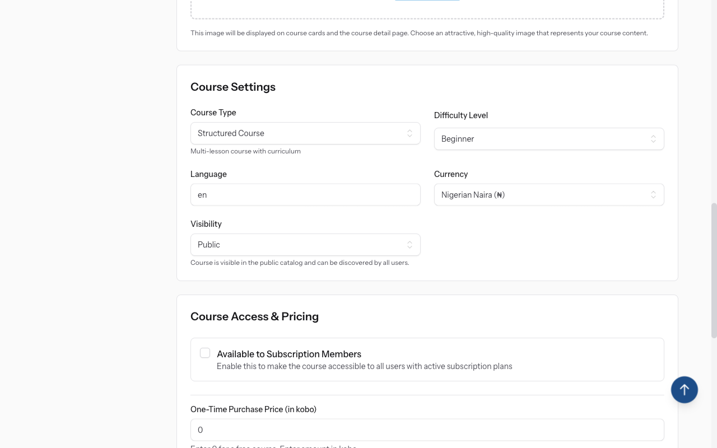Click the Course Type chevron icon
717x448 pixels.
[411, 133]
